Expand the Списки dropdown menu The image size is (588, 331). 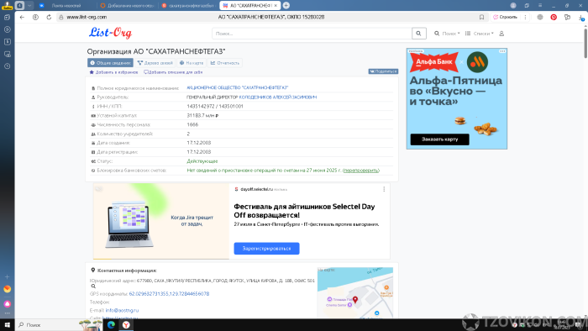coord(480,34)
